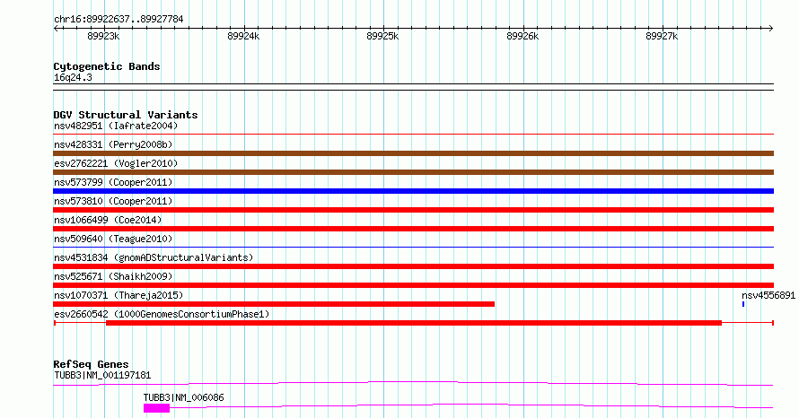The height and width of the screenshot is (418, 799).
Task: Open transcript TUBB3|NM_006086 label
Action: (x=183, y=397)
